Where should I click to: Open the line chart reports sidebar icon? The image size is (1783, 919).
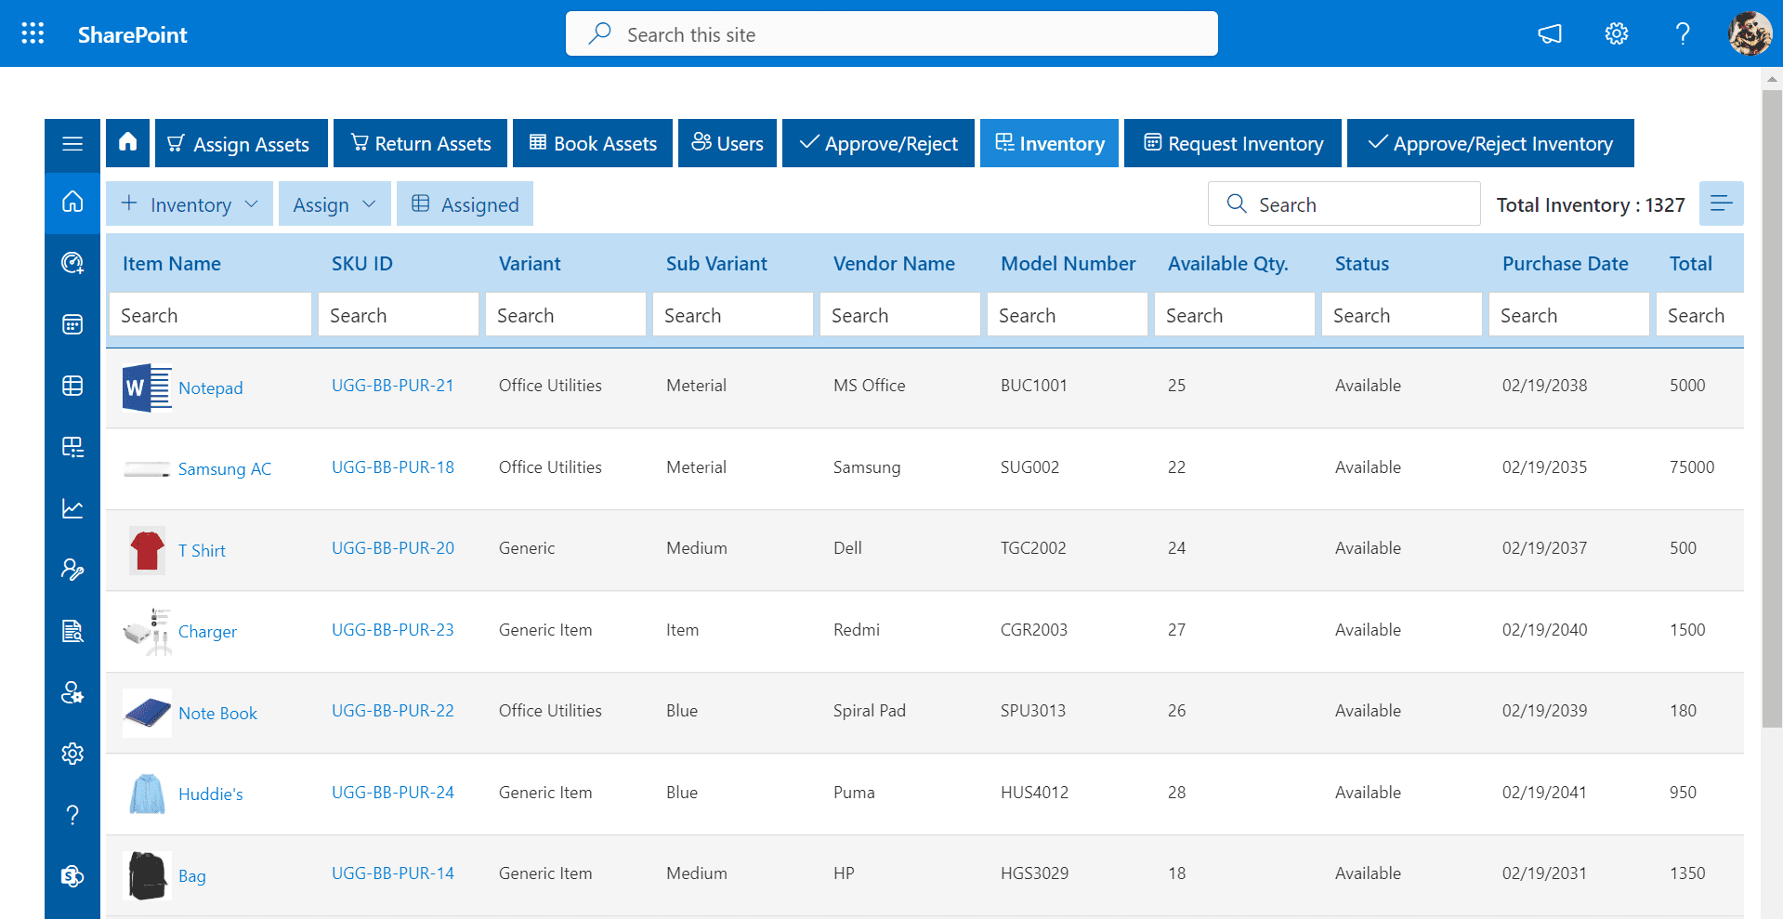click(x=72, y=508)
